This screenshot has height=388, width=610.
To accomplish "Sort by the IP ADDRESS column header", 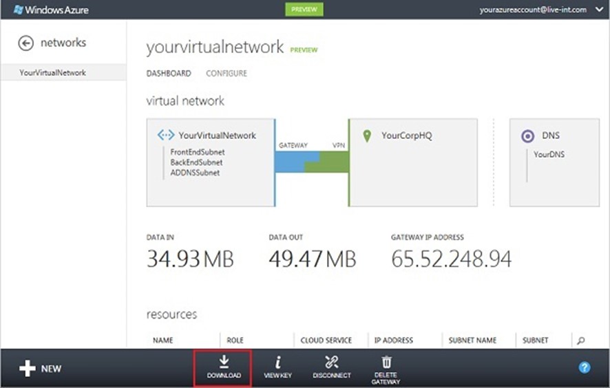I will coord(393,340).
